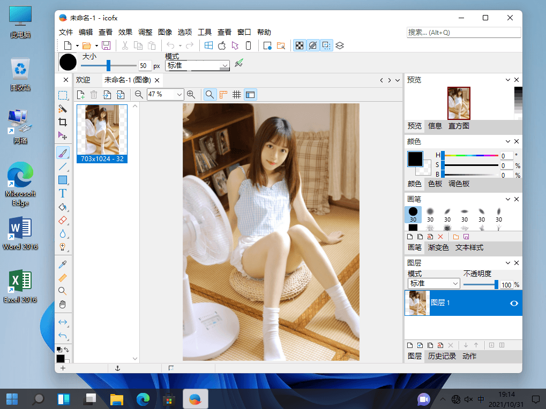
Task: Open the layer blend 模式 dropdown
Action: pyautogui.click(x=433, y=284)
